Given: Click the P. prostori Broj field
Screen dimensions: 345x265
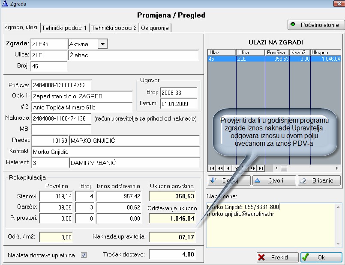Looking at the screenshot, I should pyautogui.click(x=85, y=218).
